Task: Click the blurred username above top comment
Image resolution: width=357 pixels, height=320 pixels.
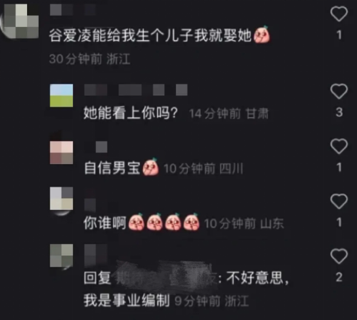Action: pos(72,10)
